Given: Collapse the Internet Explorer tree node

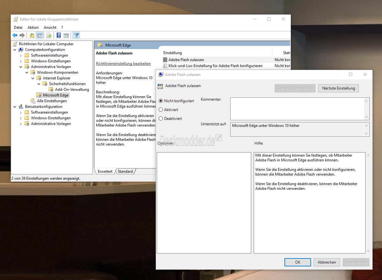Looking at the screenshot, I should tap(33, 78).
